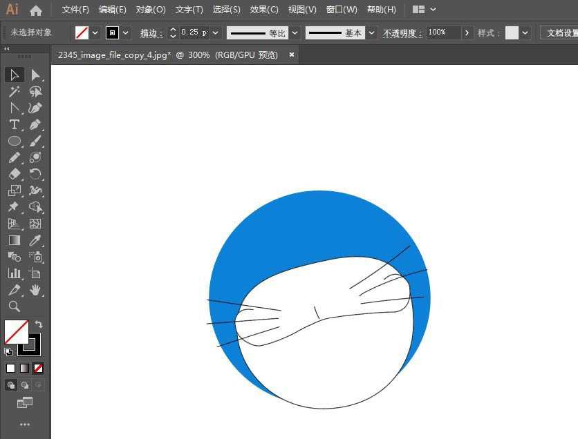
Task: Select the Ellipse shape tool
Action: pyautogui.click(x=14, y=141)
